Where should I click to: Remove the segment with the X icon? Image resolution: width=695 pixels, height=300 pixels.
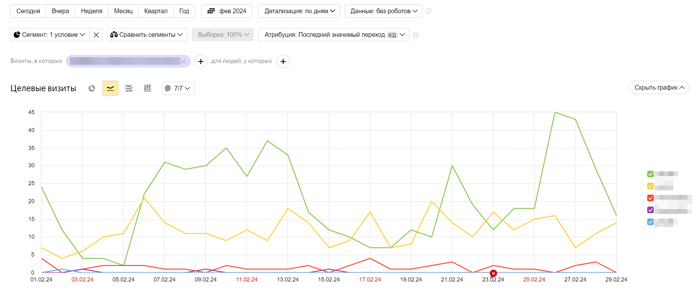[x=96, y=35]
